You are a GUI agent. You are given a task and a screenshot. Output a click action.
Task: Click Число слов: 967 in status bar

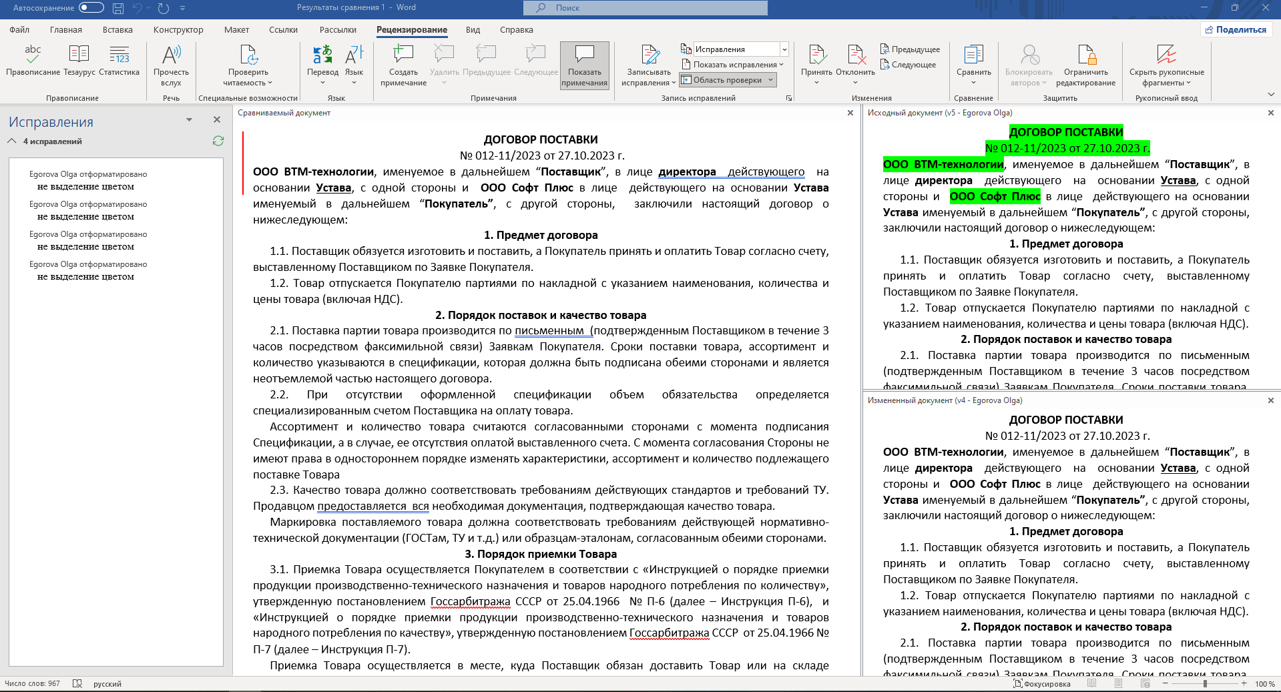[32, 683]
